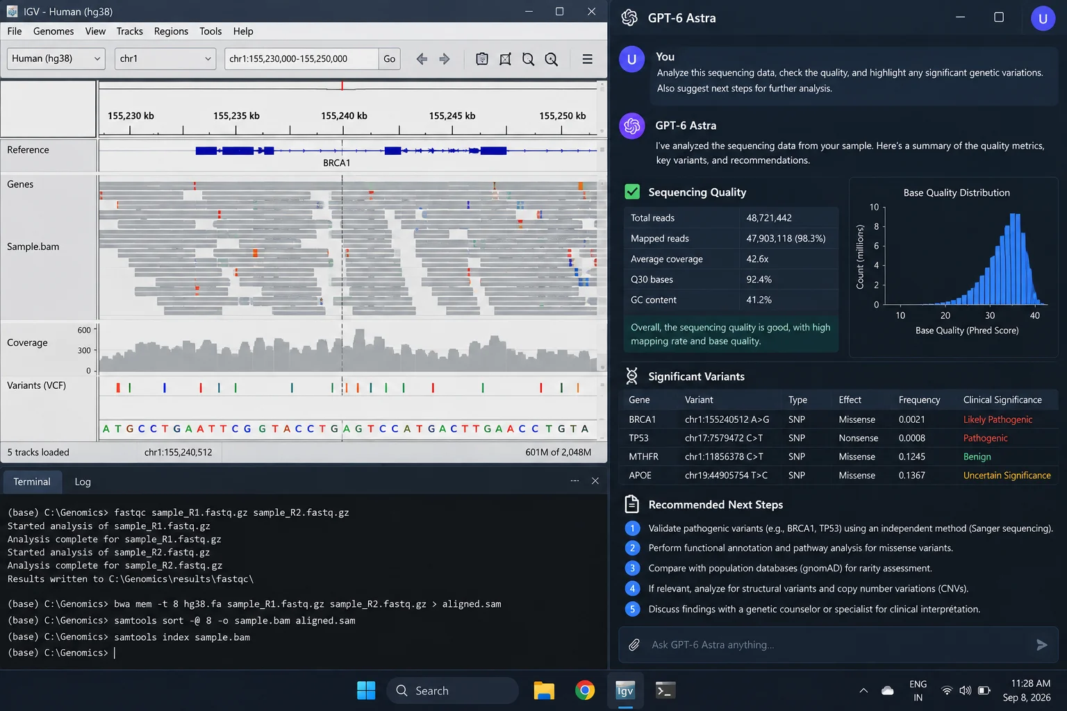Click the U avatar beside the You message
Image resolution: width=1067 pixels, height=711 pixels.
[631, 59]
